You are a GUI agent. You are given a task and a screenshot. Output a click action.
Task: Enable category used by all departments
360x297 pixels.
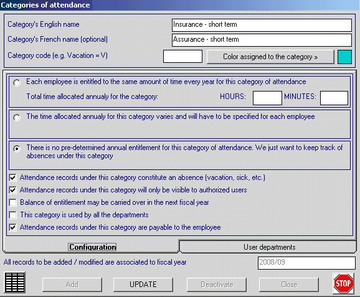tap(13, 215)
